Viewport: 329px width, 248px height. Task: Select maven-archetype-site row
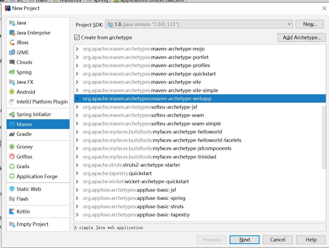tap(200, 82)
